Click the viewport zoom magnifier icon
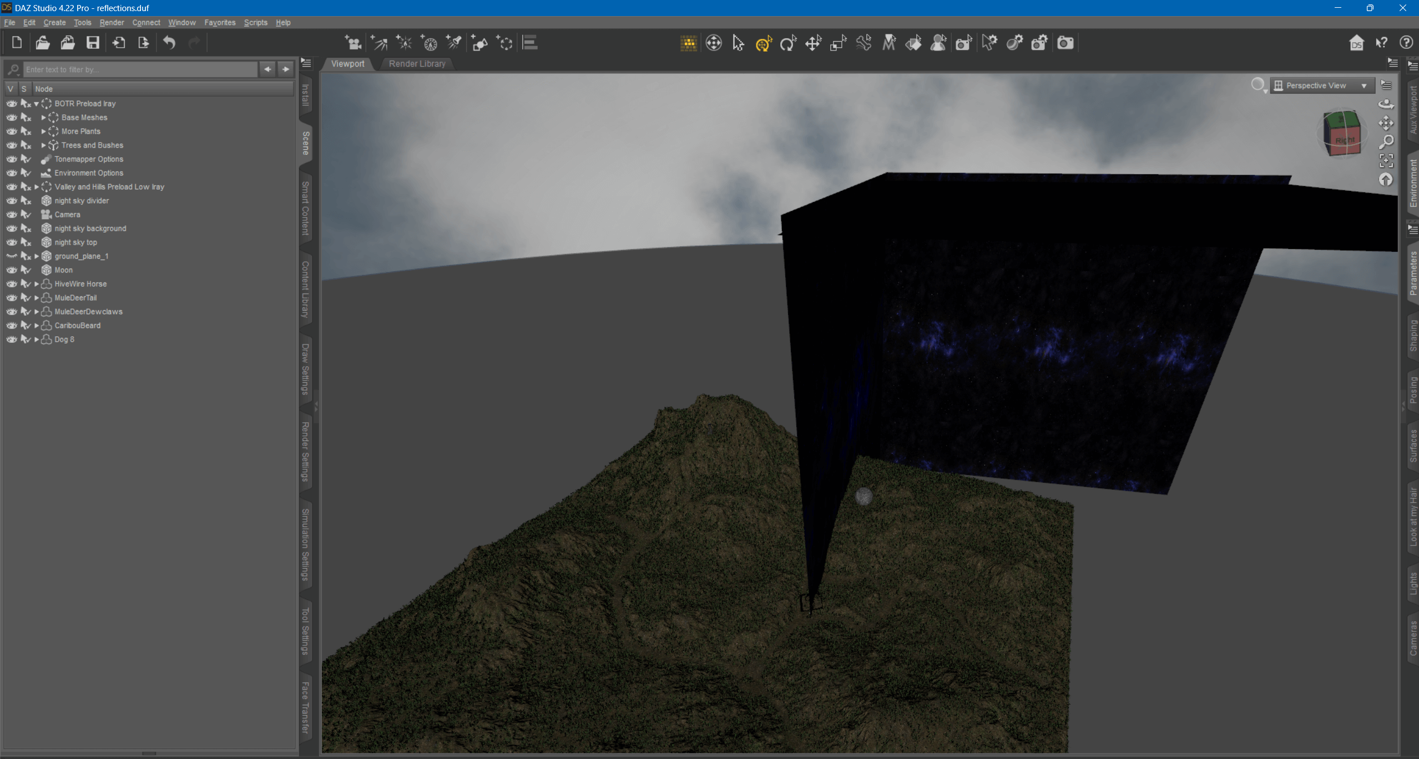1419x759 pixels. click(x=1386, y=142)
